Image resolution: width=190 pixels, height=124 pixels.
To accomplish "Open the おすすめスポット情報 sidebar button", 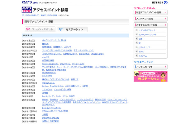I will pyautogui.click(x=150, y=25).
